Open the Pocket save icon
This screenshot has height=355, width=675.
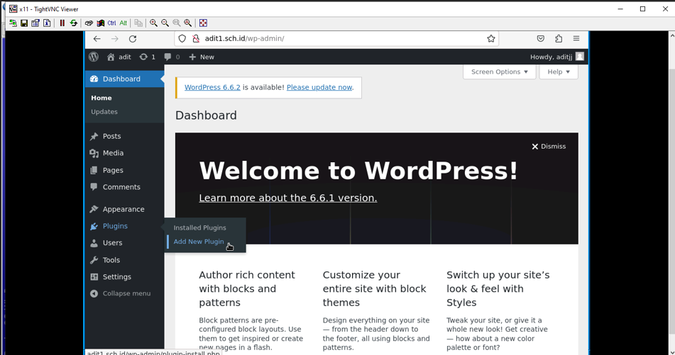(541, 39)
